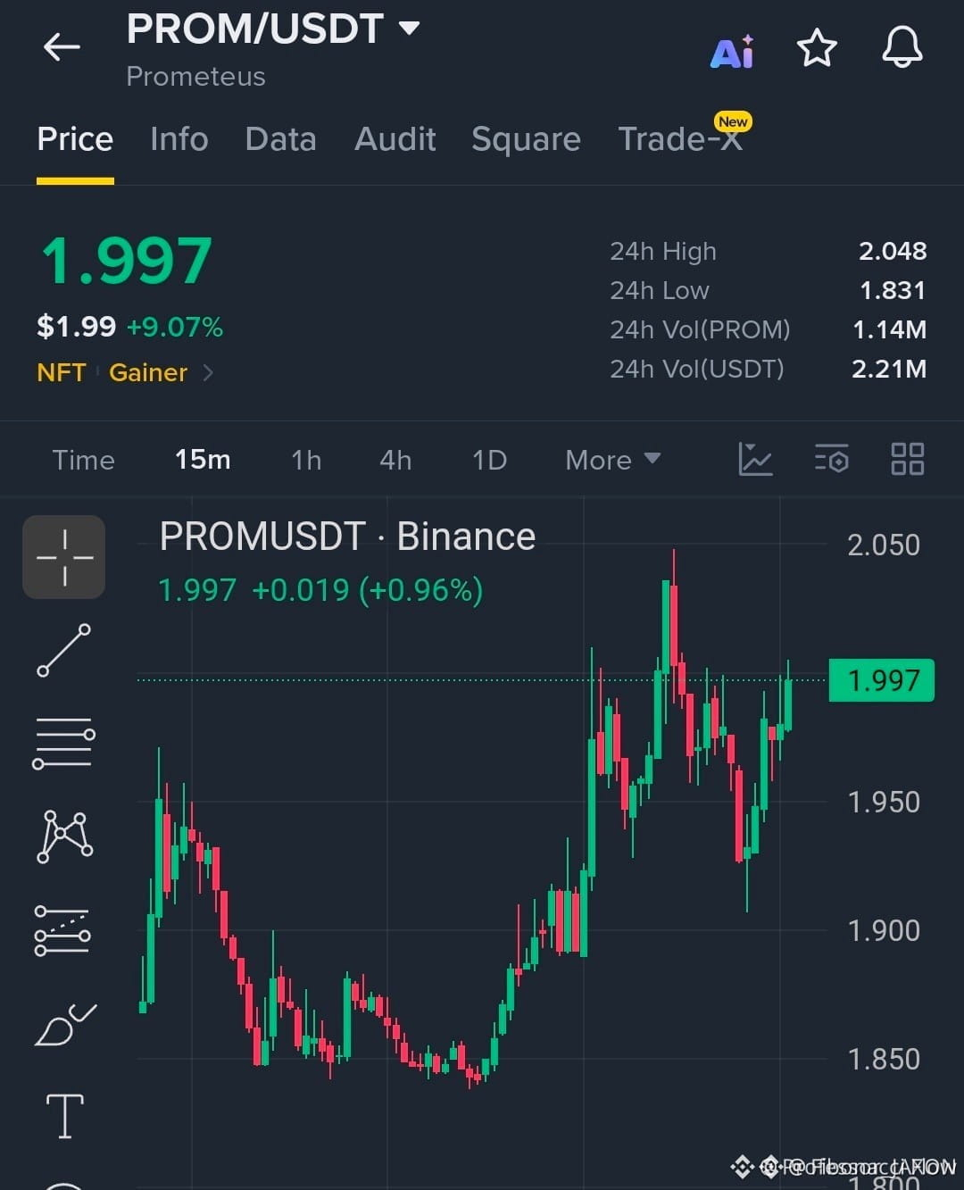
Task: Select the trend line drawing tool
Action: (x=63, y=650)
